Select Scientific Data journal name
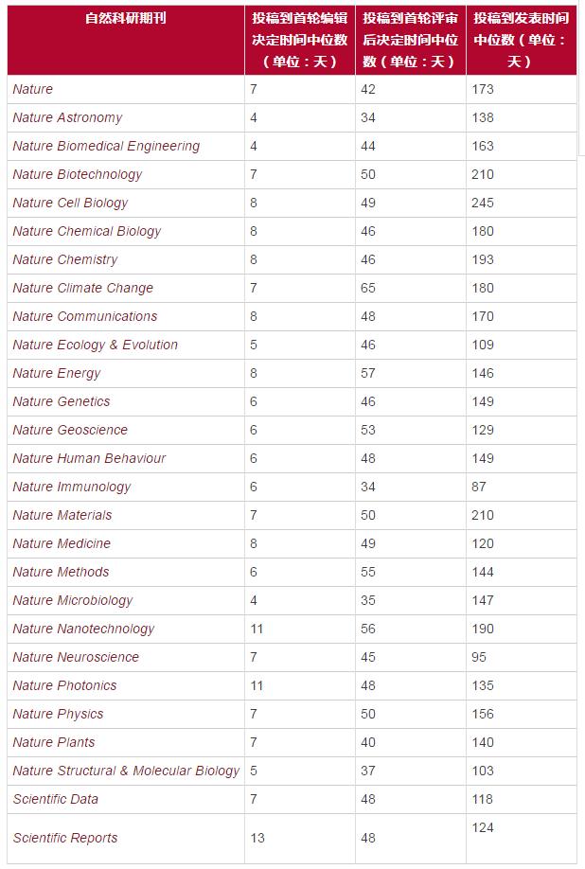Viewport: 585px width, 869px height. 56,799
